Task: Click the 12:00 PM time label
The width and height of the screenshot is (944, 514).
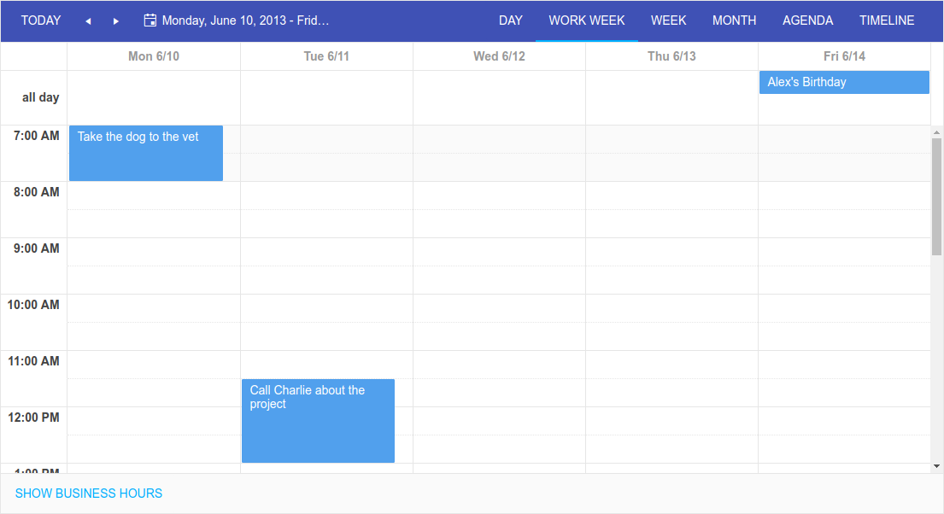Action: (x=33, y=418)
